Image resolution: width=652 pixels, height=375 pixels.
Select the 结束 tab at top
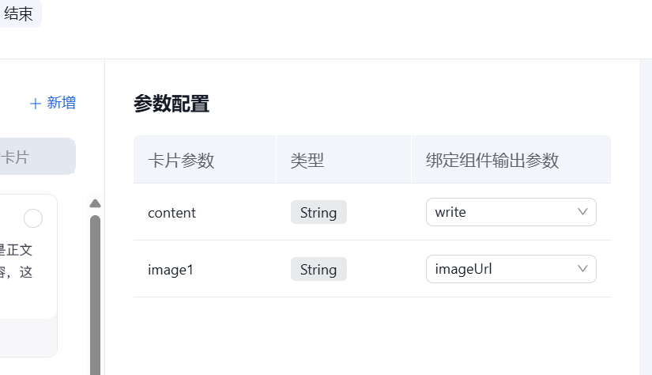tap(19, 14)
